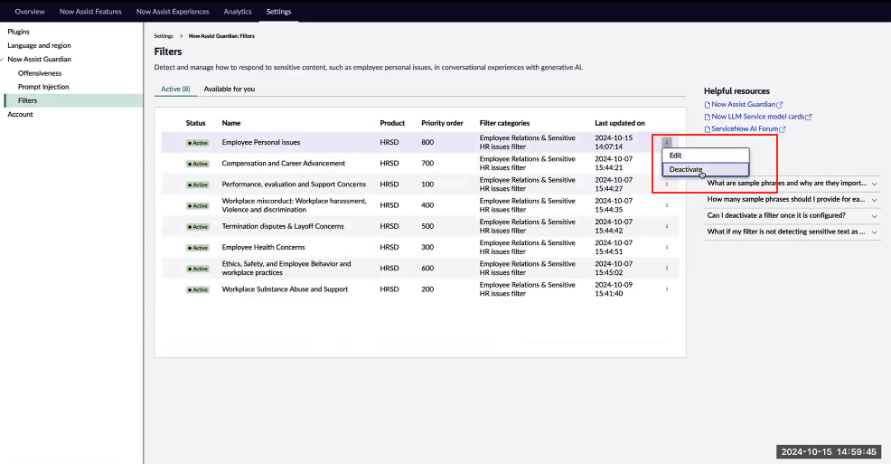Viewport: 891px width, 464px height.
Task: Click the Active status badge for Employee Health Concerns
Action: click(198, 248)
